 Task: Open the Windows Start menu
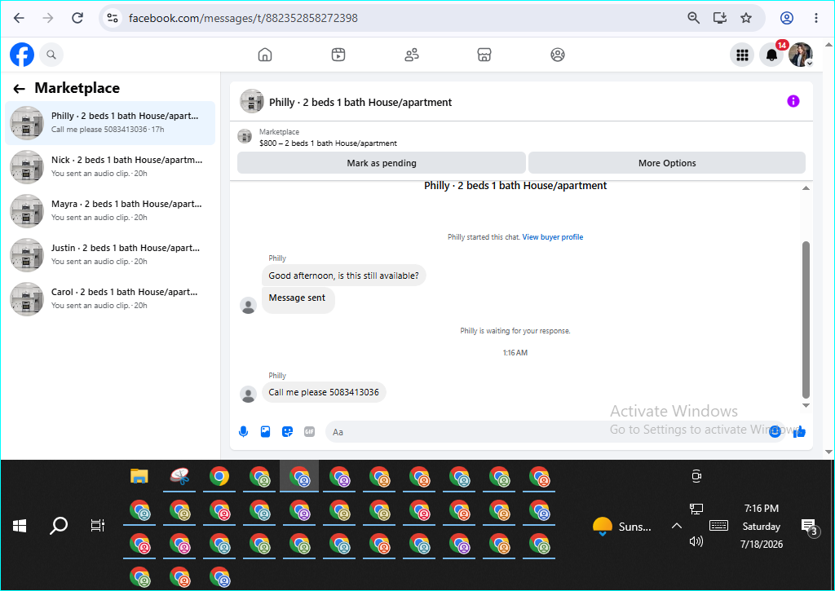(x=20, y=526)
